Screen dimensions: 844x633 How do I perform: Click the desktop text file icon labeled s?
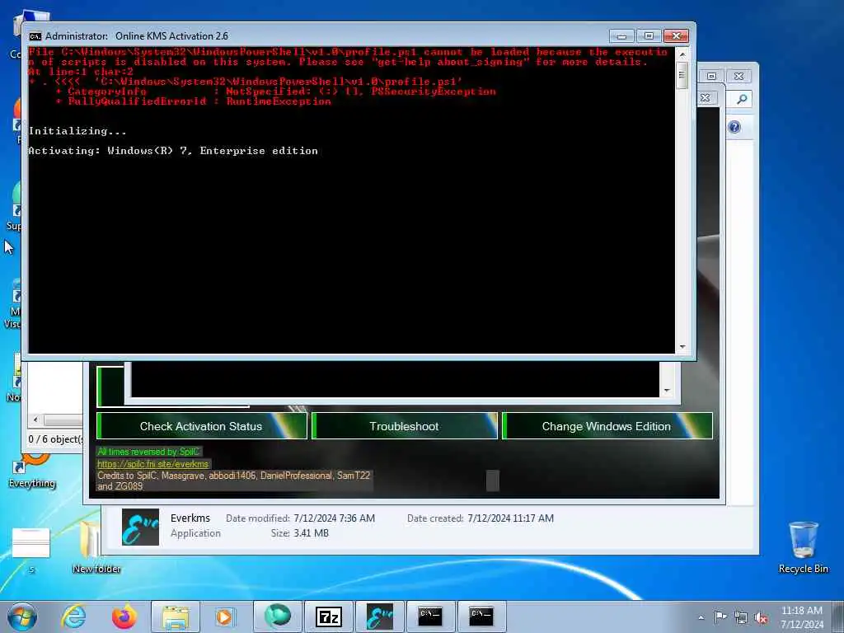click(x=30, y=550)
